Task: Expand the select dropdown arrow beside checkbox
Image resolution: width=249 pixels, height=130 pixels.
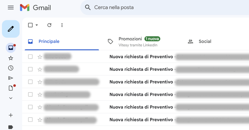Action: (37, 25)
